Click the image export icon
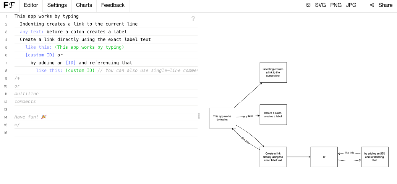 tap(308, 5)
